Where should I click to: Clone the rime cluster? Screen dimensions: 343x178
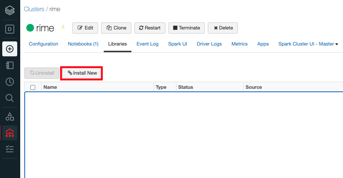tap(116, 28)
